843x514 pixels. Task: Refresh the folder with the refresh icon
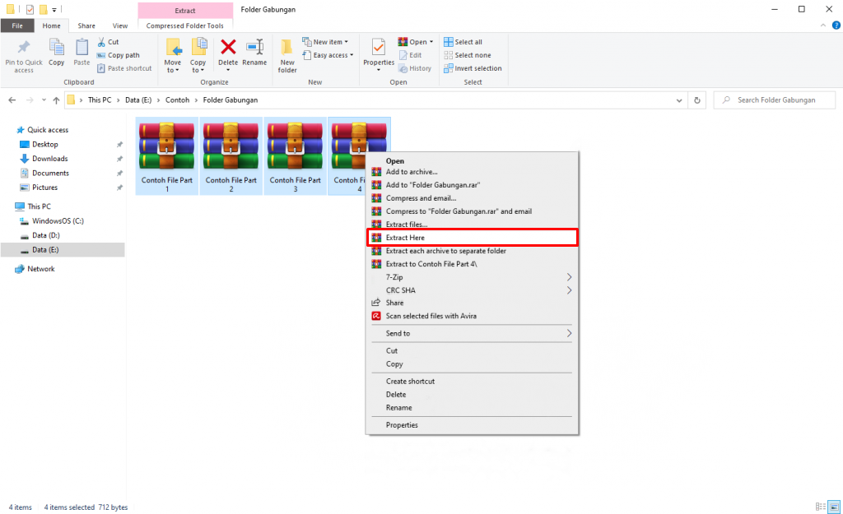697,100
